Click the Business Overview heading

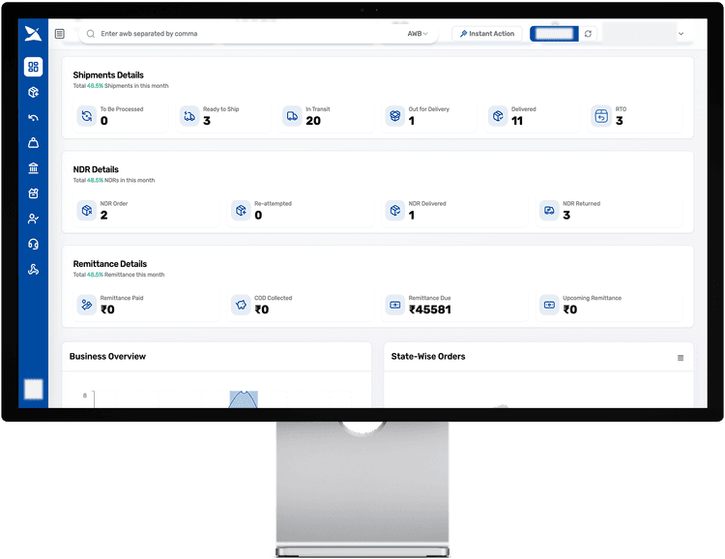pyautogui.click(x=107, y=356)
